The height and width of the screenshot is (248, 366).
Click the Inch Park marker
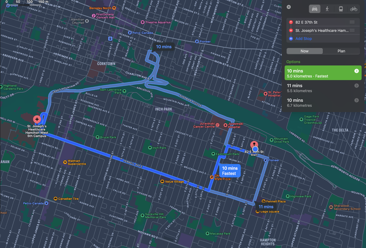coord(150,147)
